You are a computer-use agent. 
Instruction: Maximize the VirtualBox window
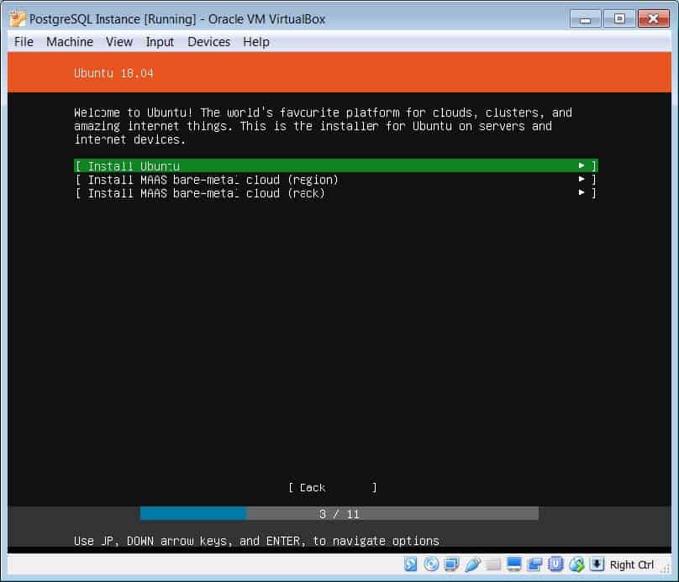(x=619, y=19)
